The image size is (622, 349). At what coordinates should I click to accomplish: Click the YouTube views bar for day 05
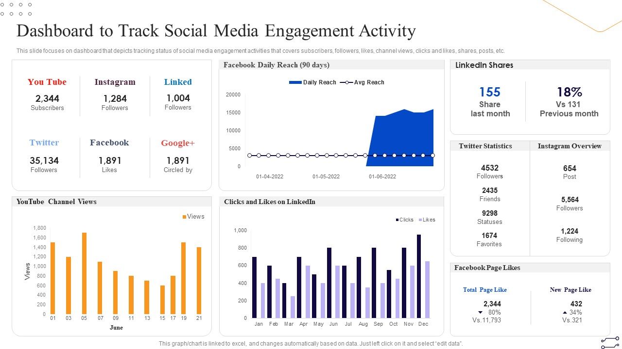(x=84, y=273)
